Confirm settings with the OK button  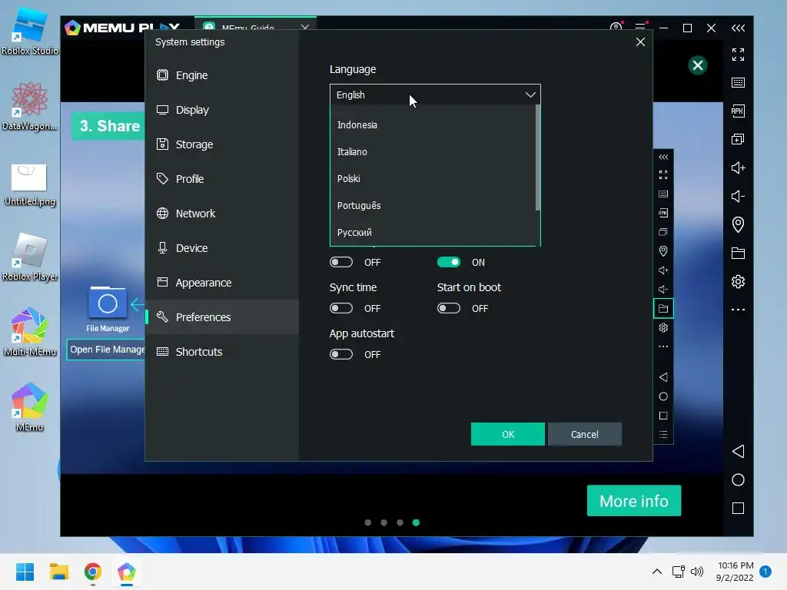click(508, 434)
